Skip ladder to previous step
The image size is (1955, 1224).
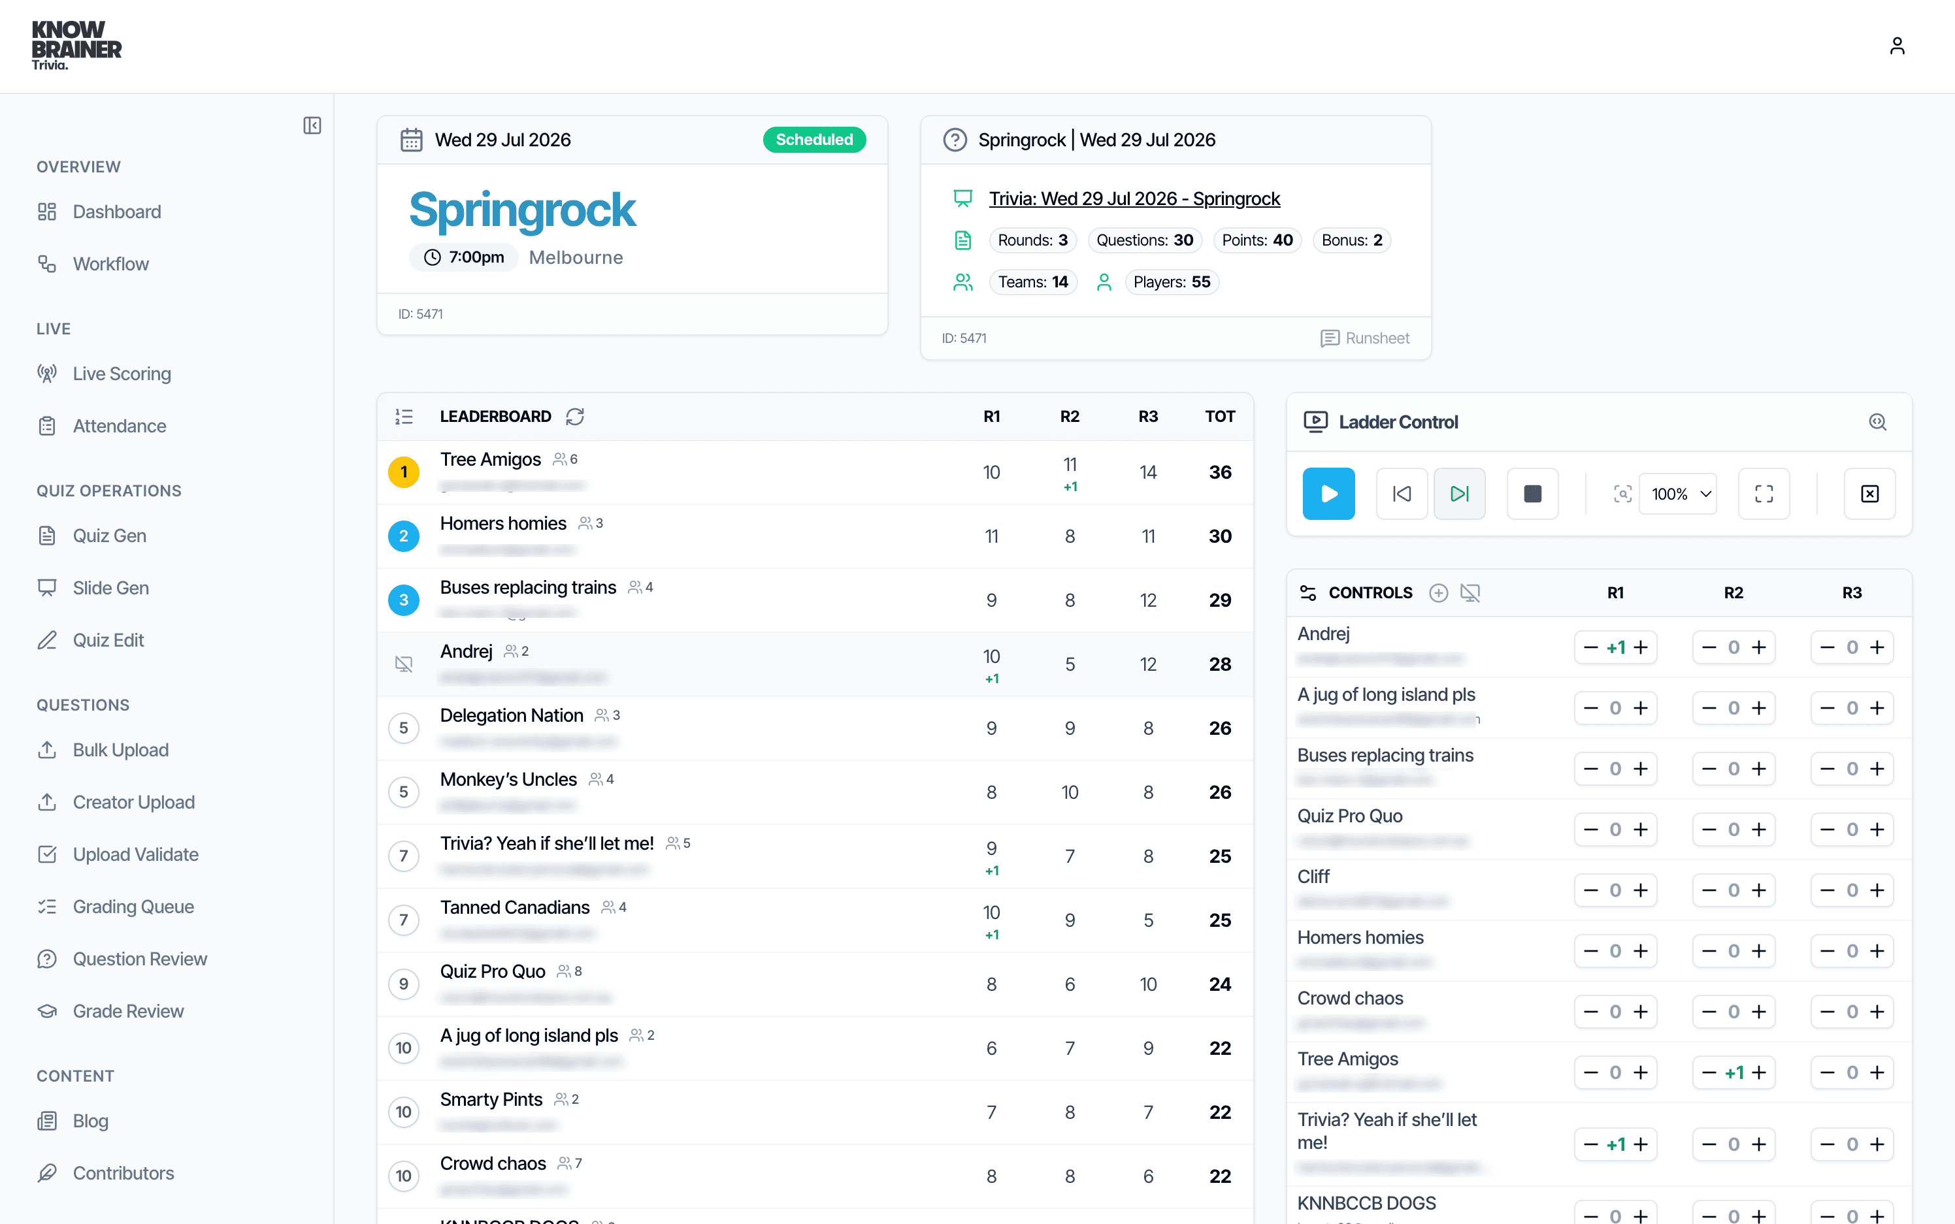tap(1402, 494)
